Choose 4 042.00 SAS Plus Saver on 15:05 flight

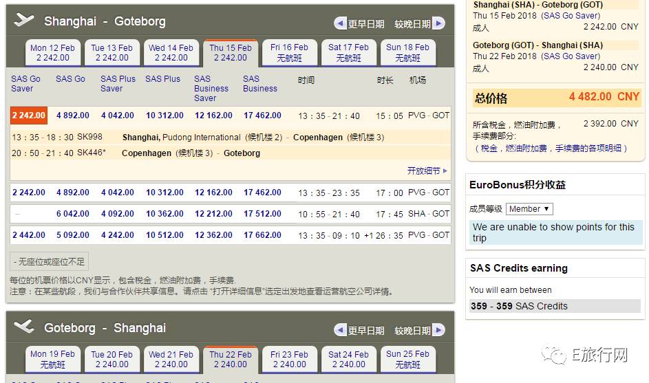(118, 116)
